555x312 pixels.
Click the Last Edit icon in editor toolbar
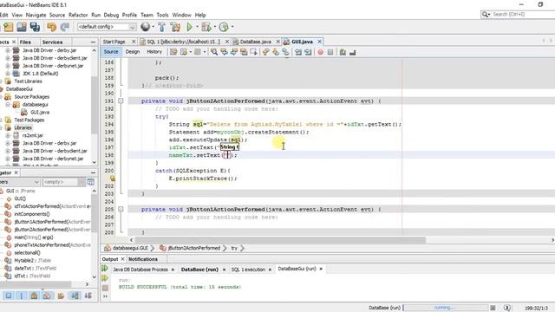tap(173, 52)
